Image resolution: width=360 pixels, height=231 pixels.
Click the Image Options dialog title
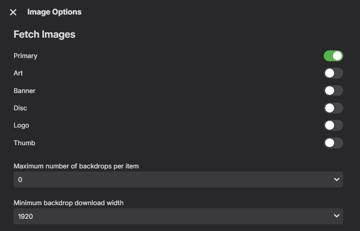point(54,12)
